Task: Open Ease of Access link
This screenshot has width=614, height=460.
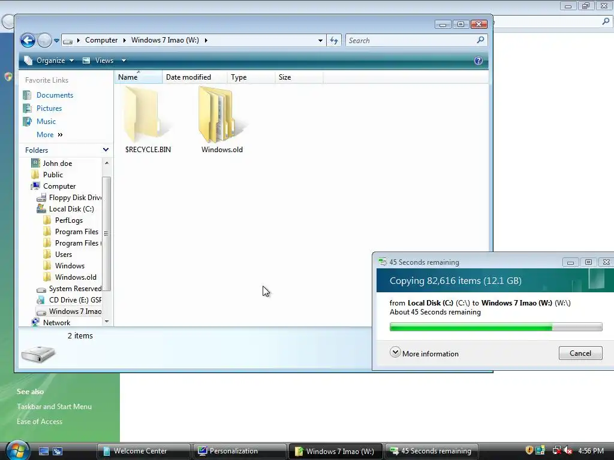Action: [x=40, y=421]
